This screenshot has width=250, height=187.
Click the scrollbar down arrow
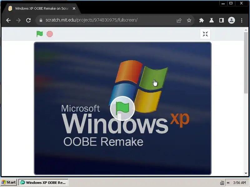click(x=246, y=173)
